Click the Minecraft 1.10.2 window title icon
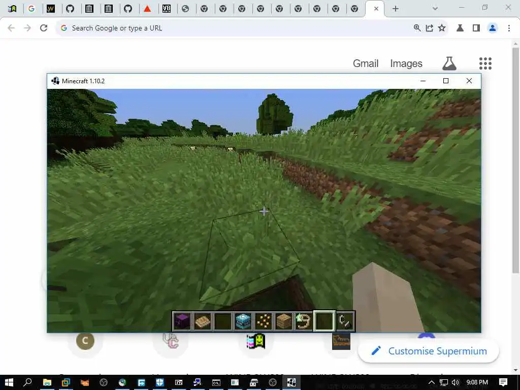520x390 pixels. (55, 81)
